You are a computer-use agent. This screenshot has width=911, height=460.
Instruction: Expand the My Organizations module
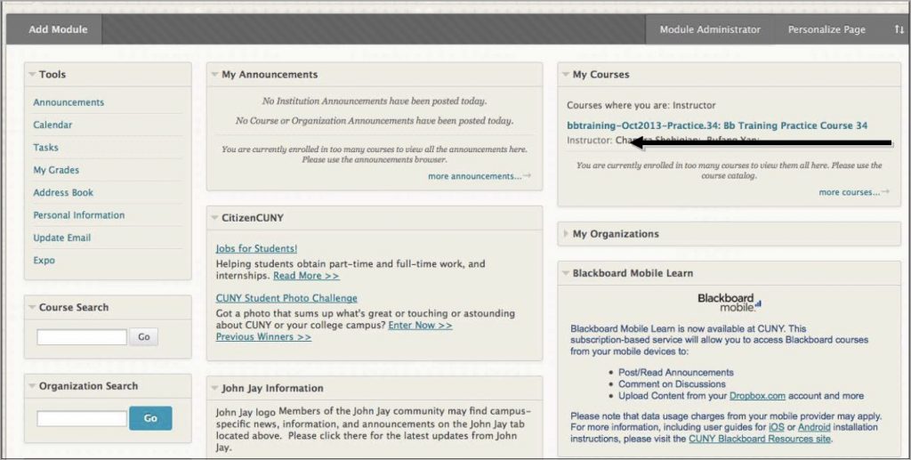tap(566, 234)
